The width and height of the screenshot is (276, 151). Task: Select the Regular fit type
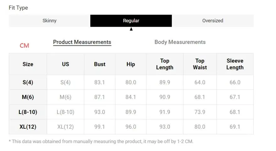(131, 21)
